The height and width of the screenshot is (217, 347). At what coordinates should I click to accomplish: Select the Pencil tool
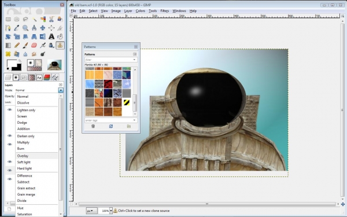coord(17,45)
